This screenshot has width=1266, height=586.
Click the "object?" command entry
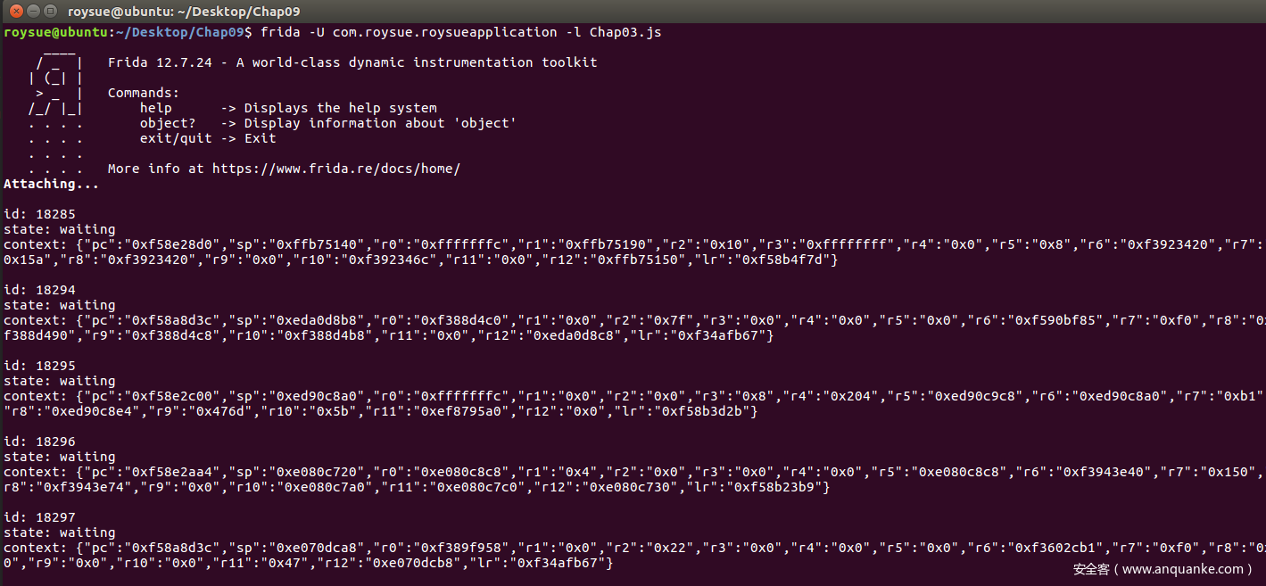click(168, 123)
